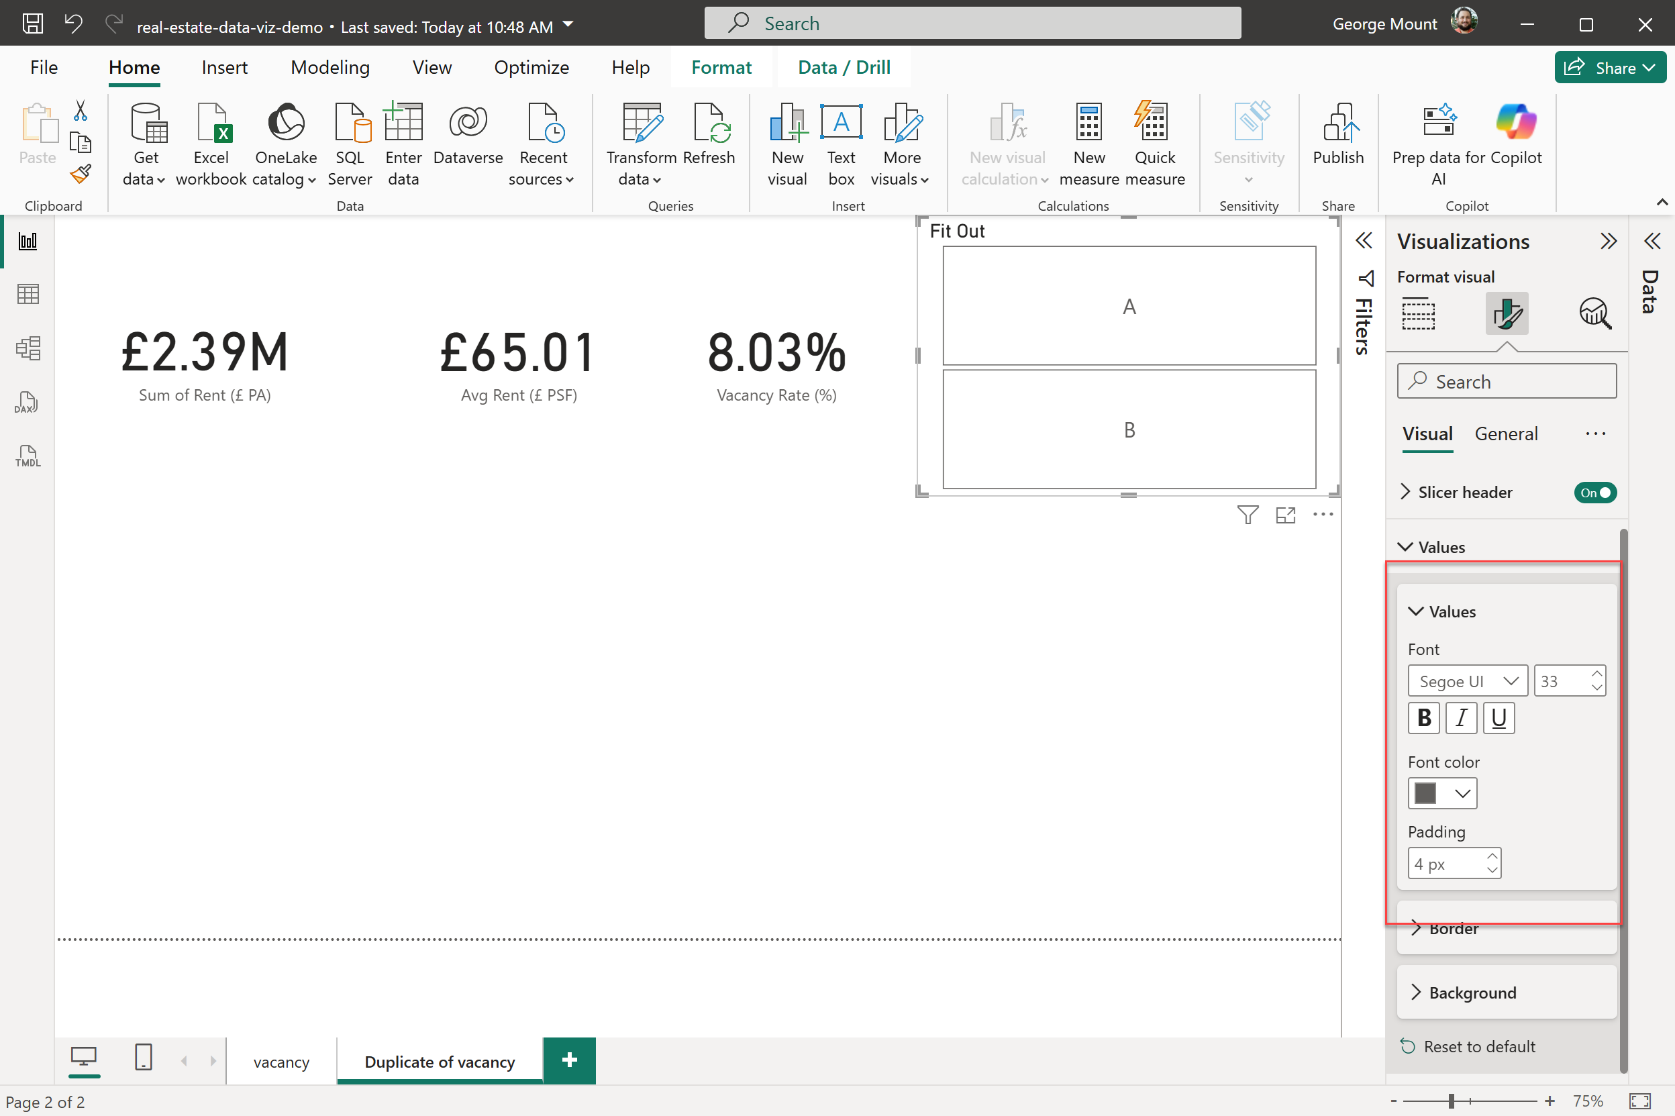Select slicer option A

tap(1129, 306)
